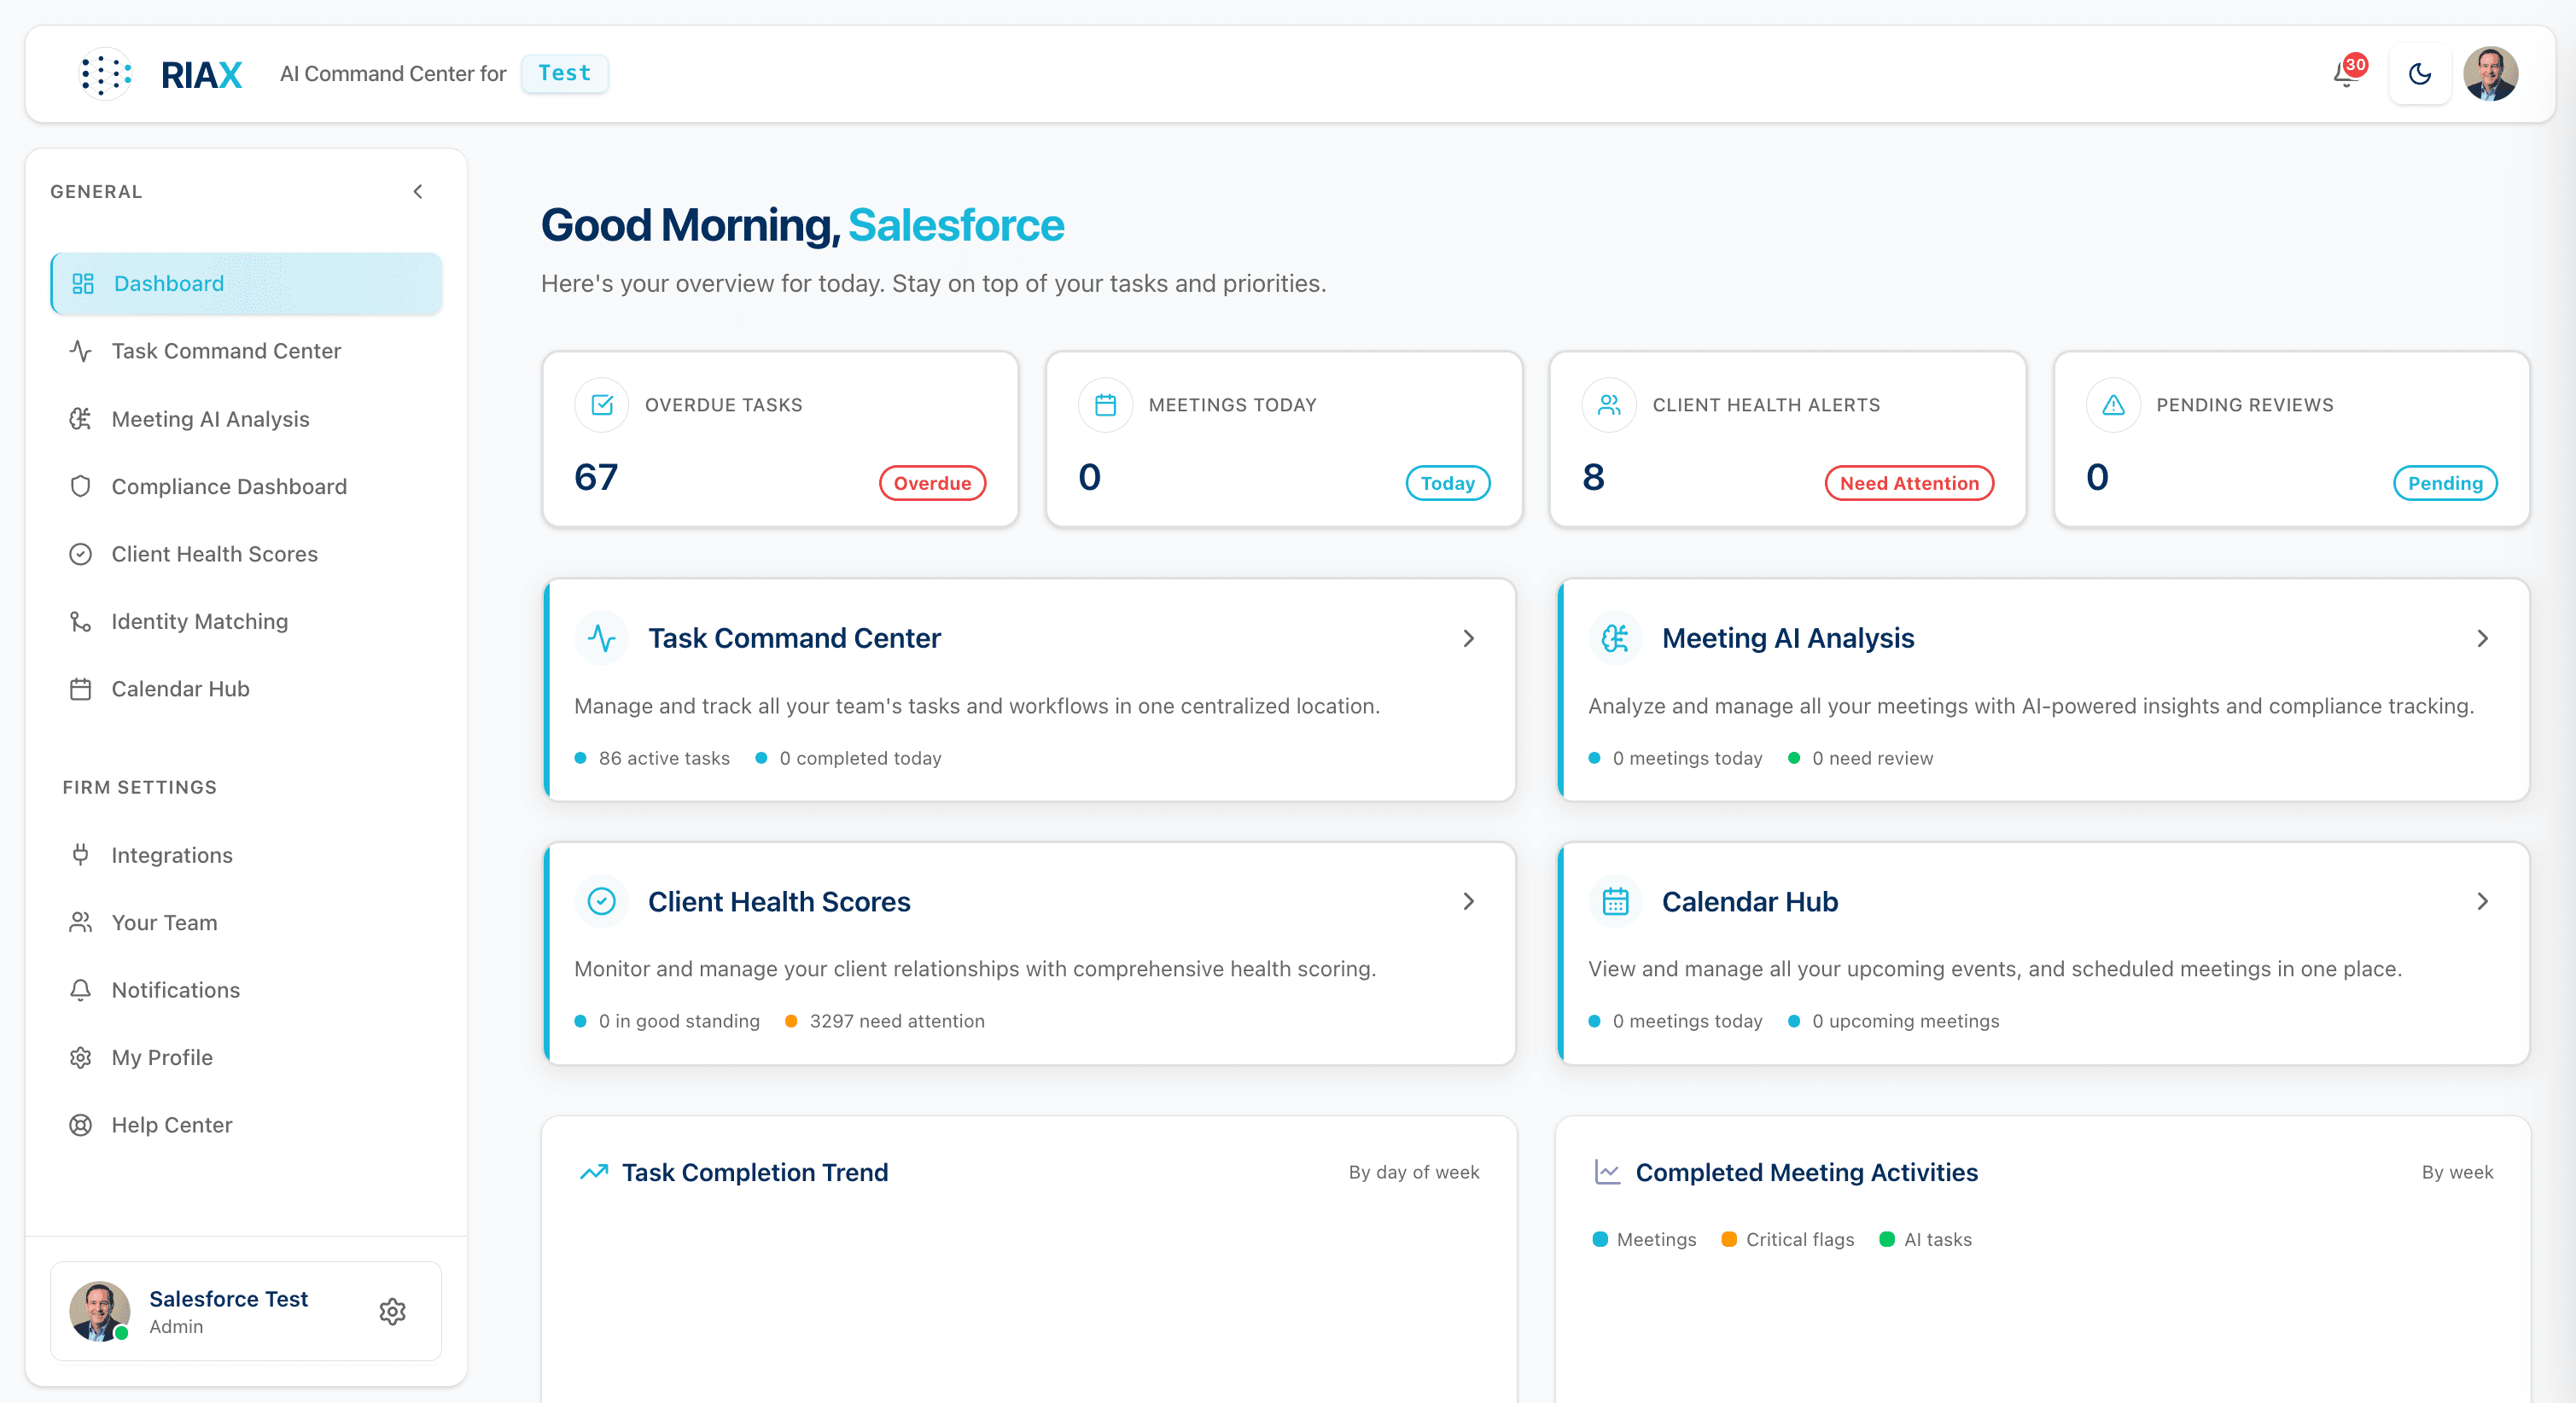Click the RIAX dotted logo icon
The height and width of the screenshot is (1403, 2576).
(105, 74)
